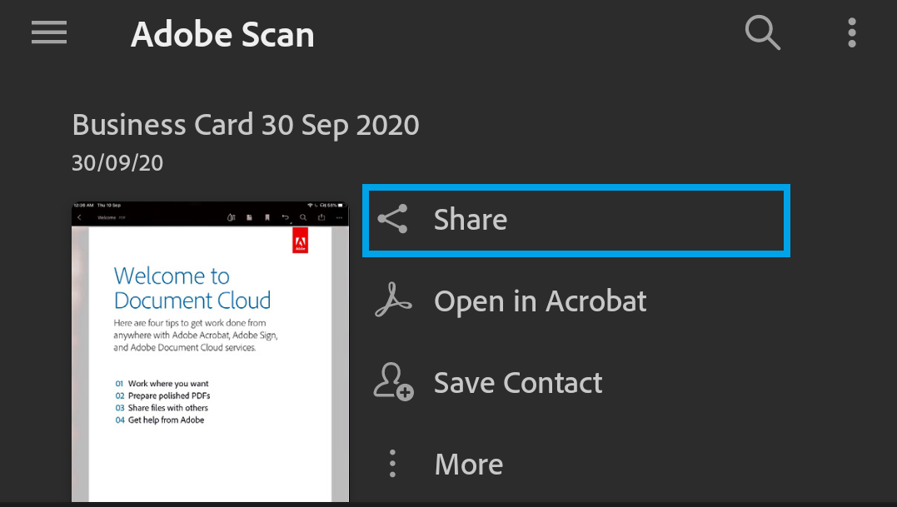Image resolution: width=897 pixels, height=507 pixels.
Task: Open the top-right vertical overflow menu
Action: click(x=851, y=32)
